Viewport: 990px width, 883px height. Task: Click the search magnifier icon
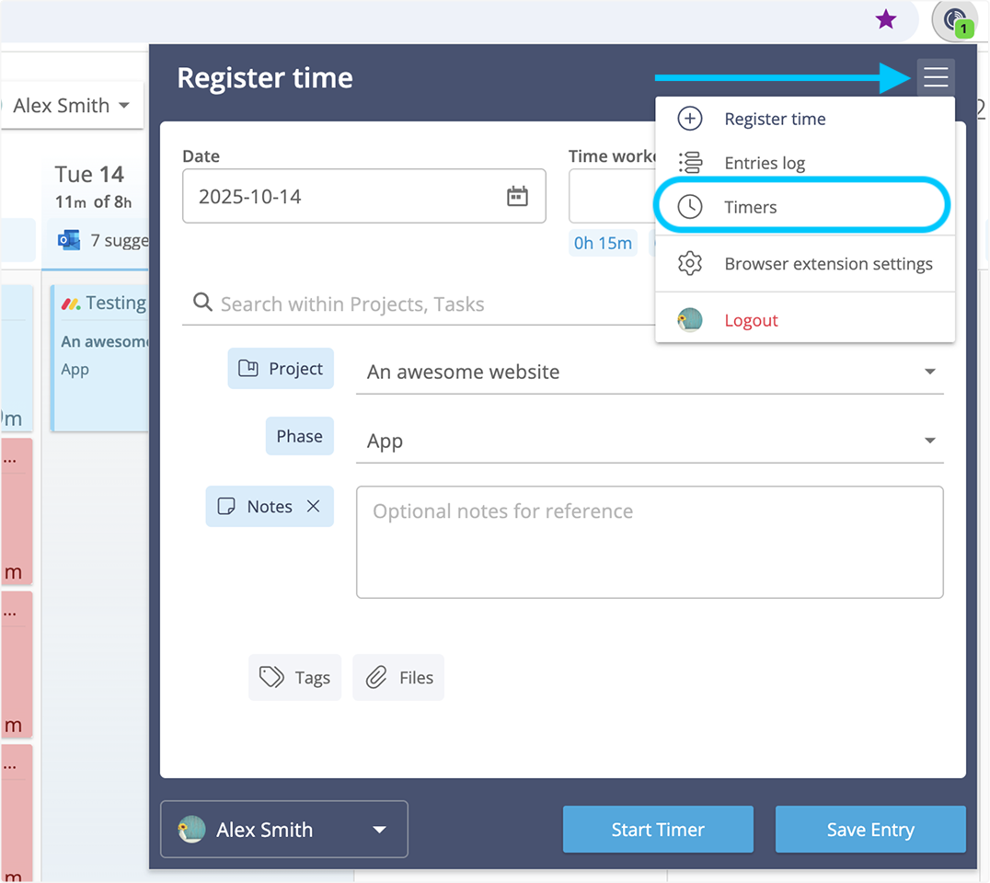click(202, 304)
